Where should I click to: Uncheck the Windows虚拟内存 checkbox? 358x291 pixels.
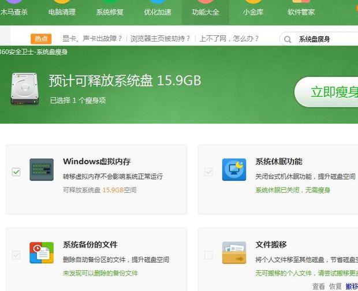(x=16, y=172)
